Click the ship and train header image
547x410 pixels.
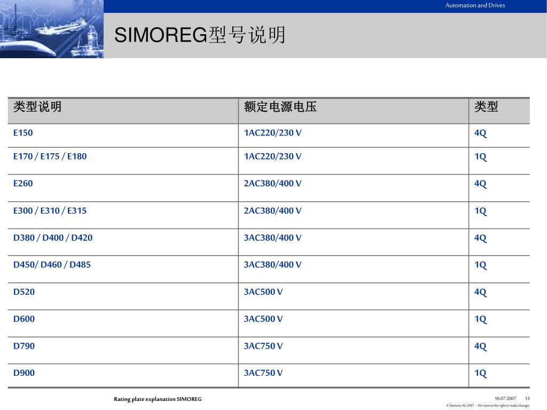(x=52, y=29)
